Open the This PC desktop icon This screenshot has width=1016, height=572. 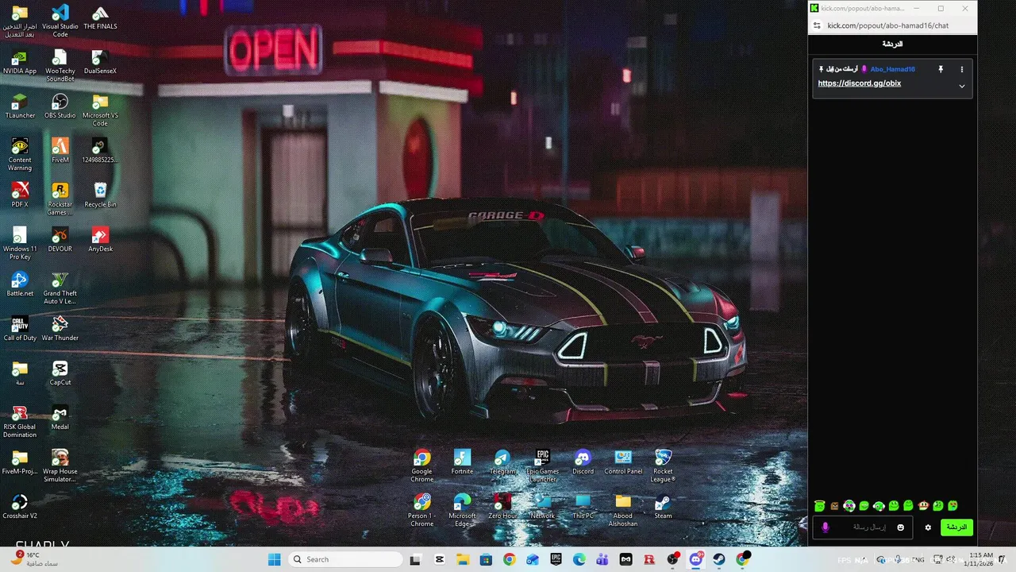pyautogui.click(x=583, y=507)
